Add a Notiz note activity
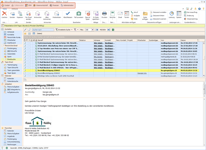 click(x=134, y=19)
